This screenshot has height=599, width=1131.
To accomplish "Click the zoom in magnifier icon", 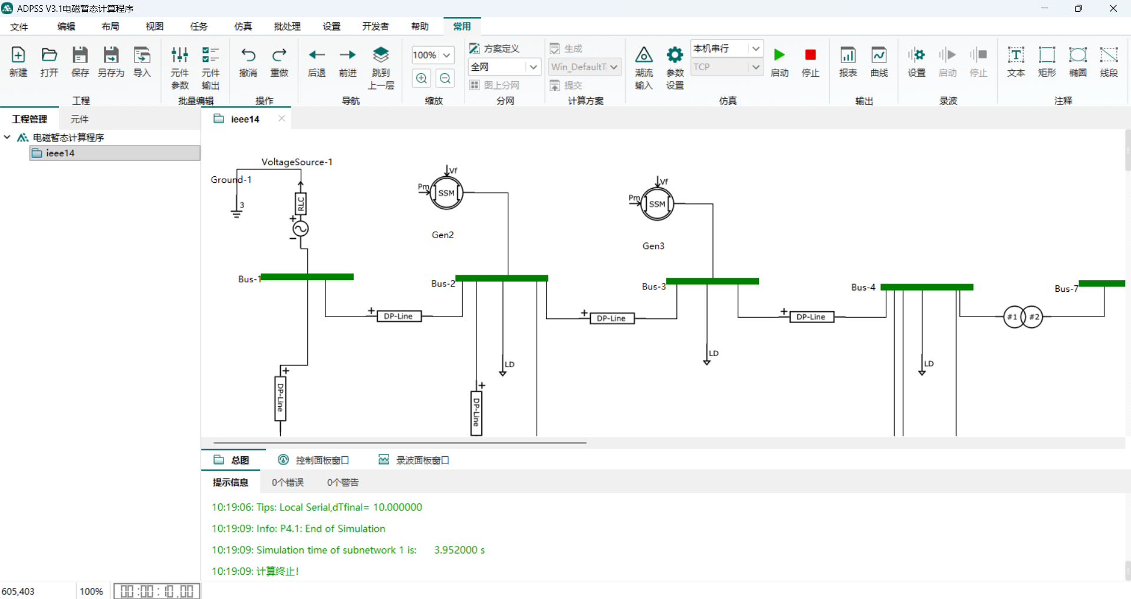I will pos(422,78).
